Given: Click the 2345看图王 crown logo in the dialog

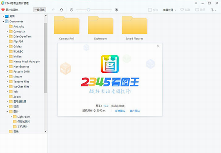Looking at the screenshot, I should [x=110, y=64].
